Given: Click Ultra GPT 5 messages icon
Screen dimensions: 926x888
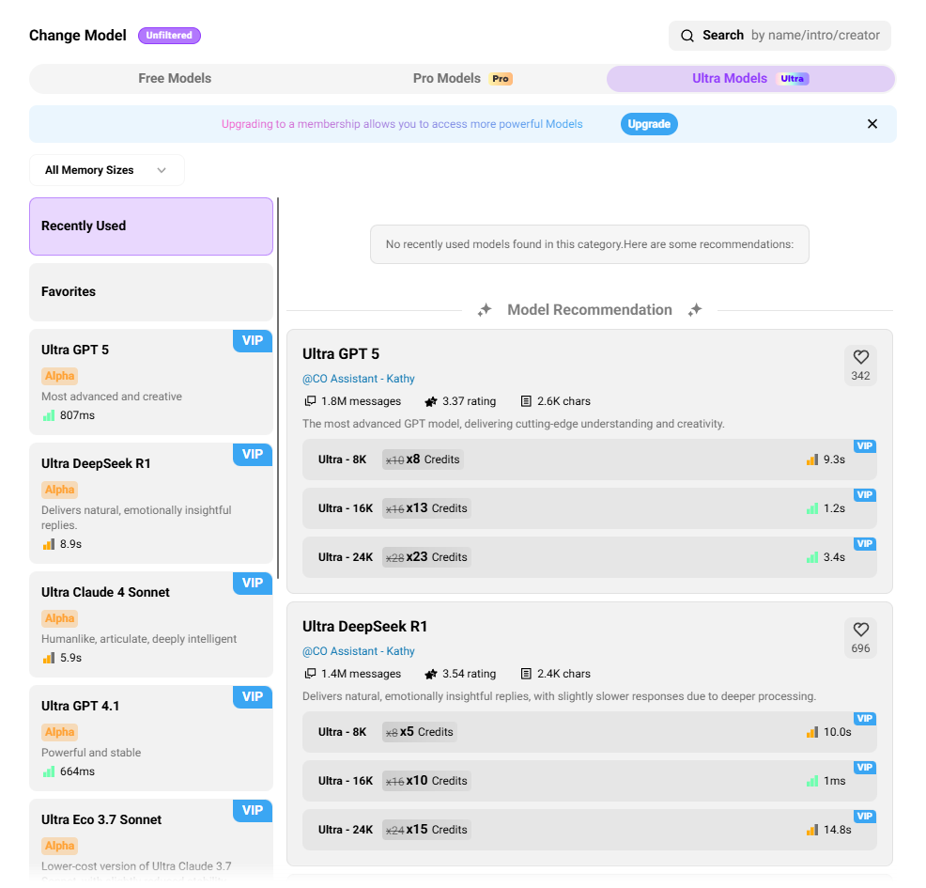Looking at the screenshot, I should (310, 401).
